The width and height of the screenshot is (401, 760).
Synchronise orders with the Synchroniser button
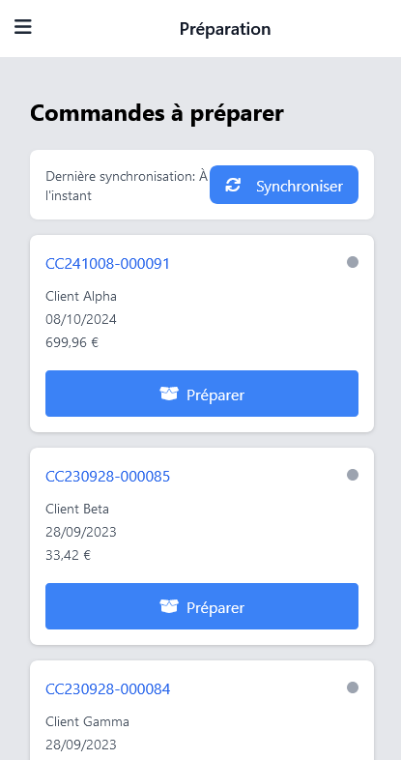pos(284,185)
